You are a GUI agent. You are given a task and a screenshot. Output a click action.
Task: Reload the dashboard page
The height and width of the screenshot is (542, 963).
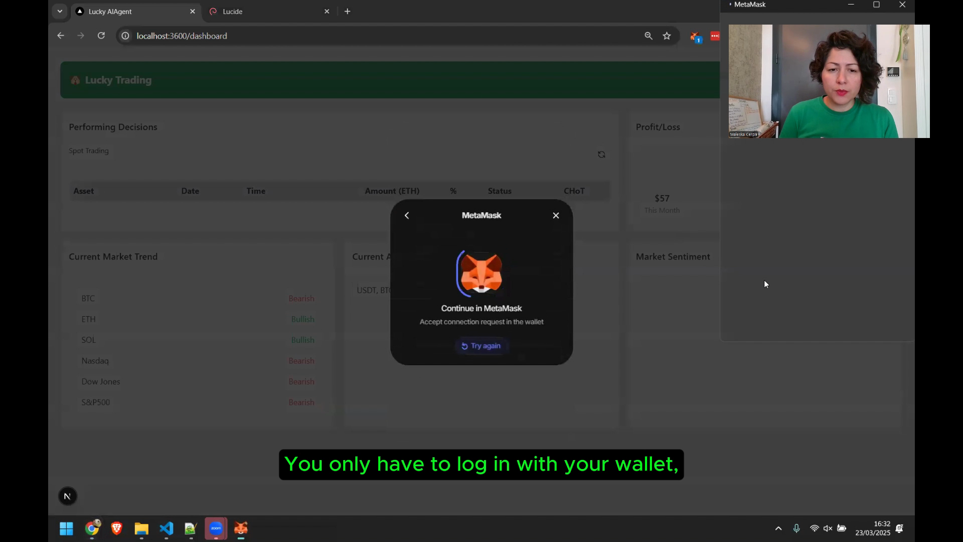(x=101, y=36)
